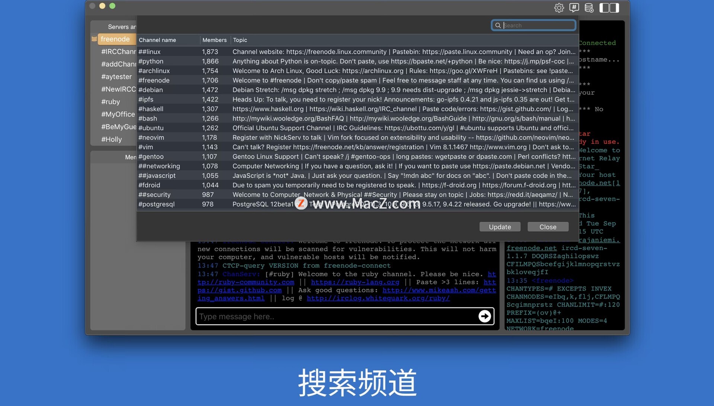Image resolution: width=714 pixels, height=406 pixels.
Task: Focus the channel Search field
Action: click(x=533, y=25)
